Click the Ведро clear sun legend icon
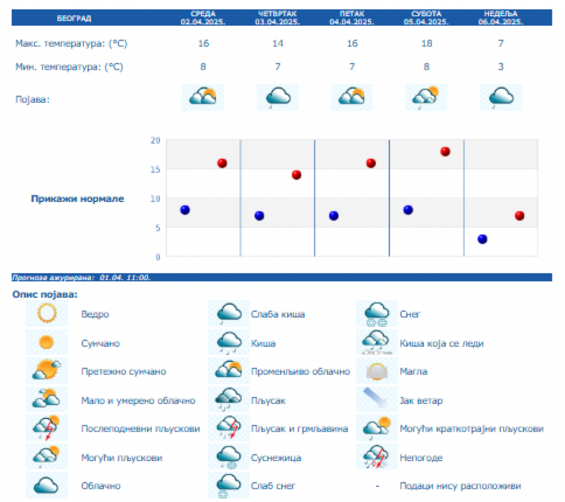565x502 pixels. (46, 313)
